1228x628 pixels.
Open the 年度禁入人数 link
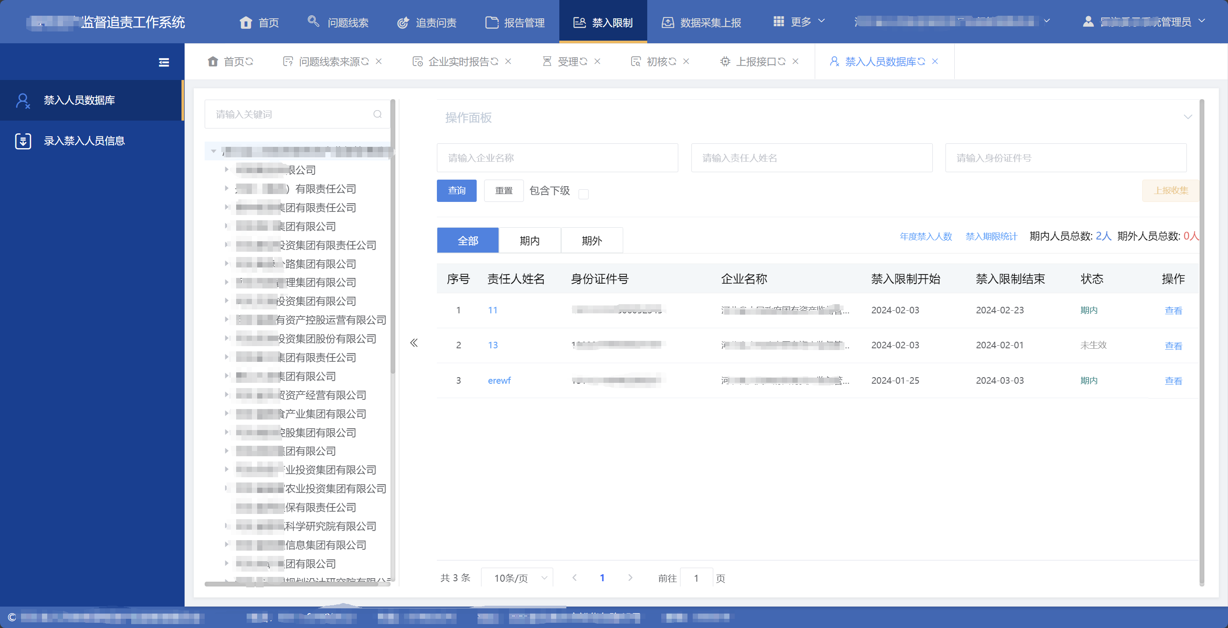coord(926,236)
